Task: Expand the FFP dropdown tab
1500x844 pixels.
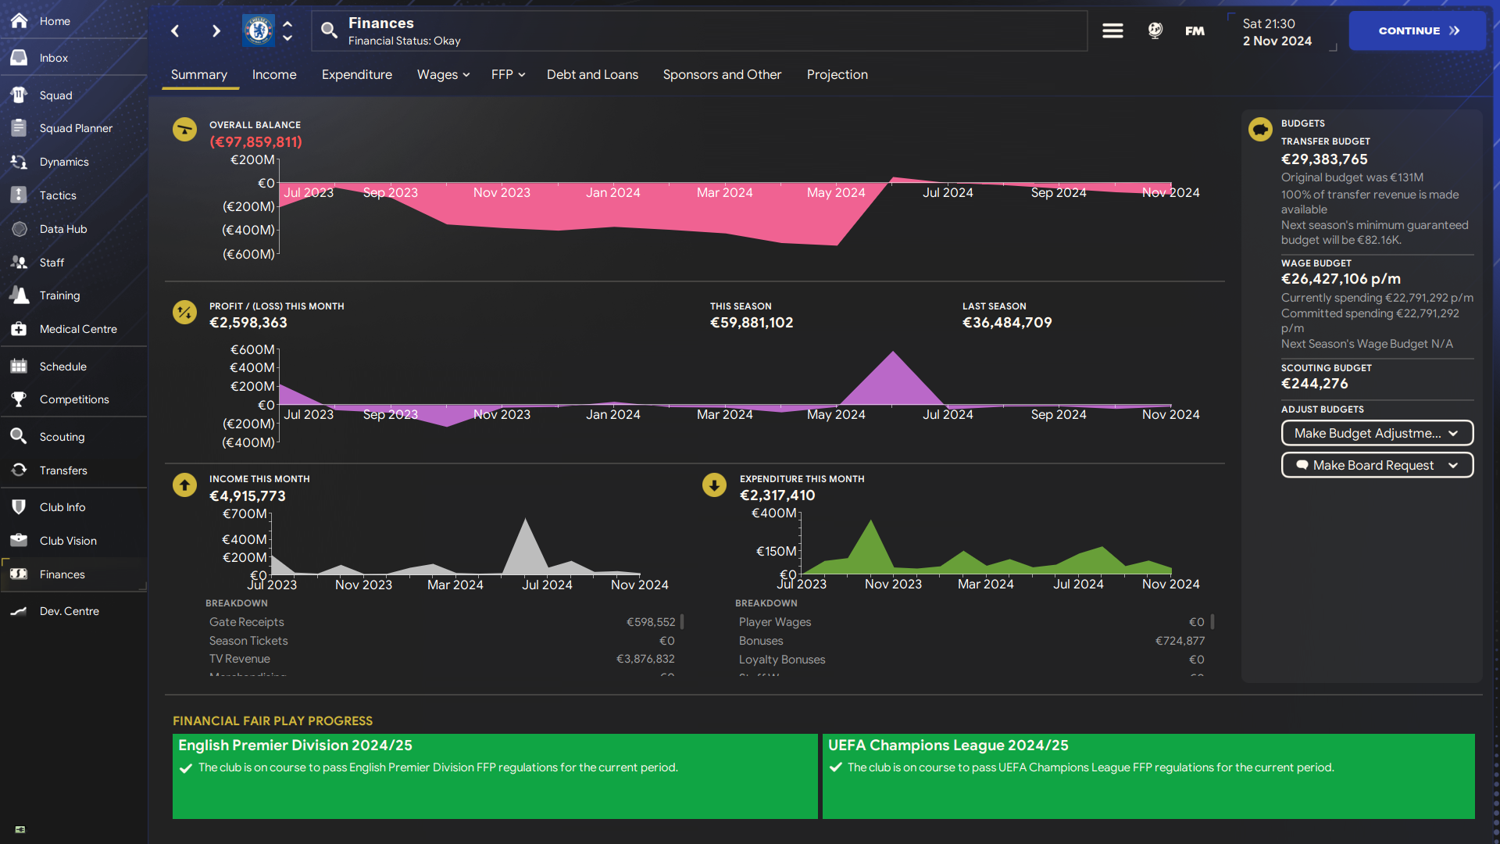Action: pyautogui.click(x=508, y=74)
